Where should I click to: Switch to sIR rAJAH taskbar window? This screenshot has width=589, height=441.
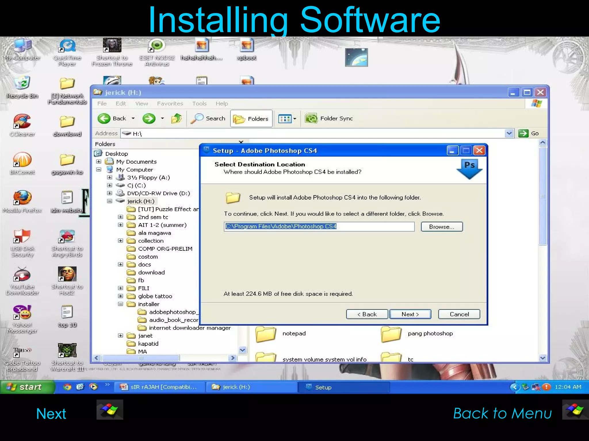[160, 387]
